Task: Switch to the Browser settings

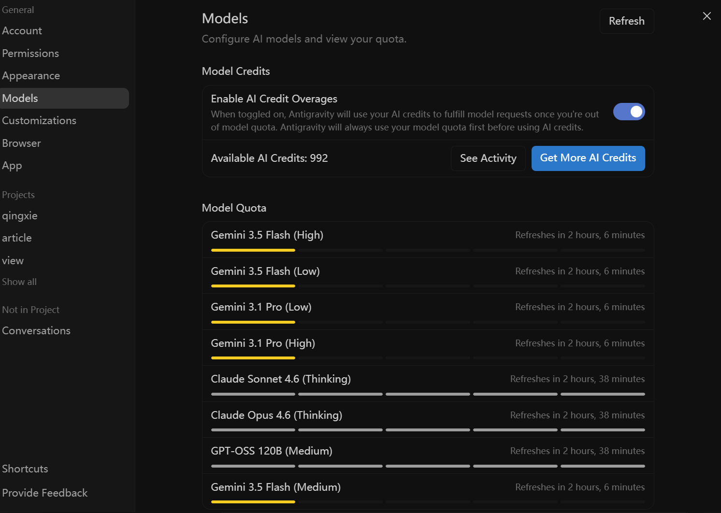Action: click(21, 143)
